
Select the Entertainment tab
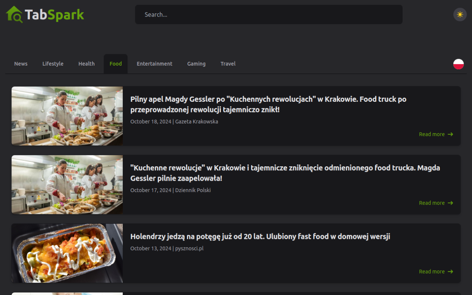[155, 63]
